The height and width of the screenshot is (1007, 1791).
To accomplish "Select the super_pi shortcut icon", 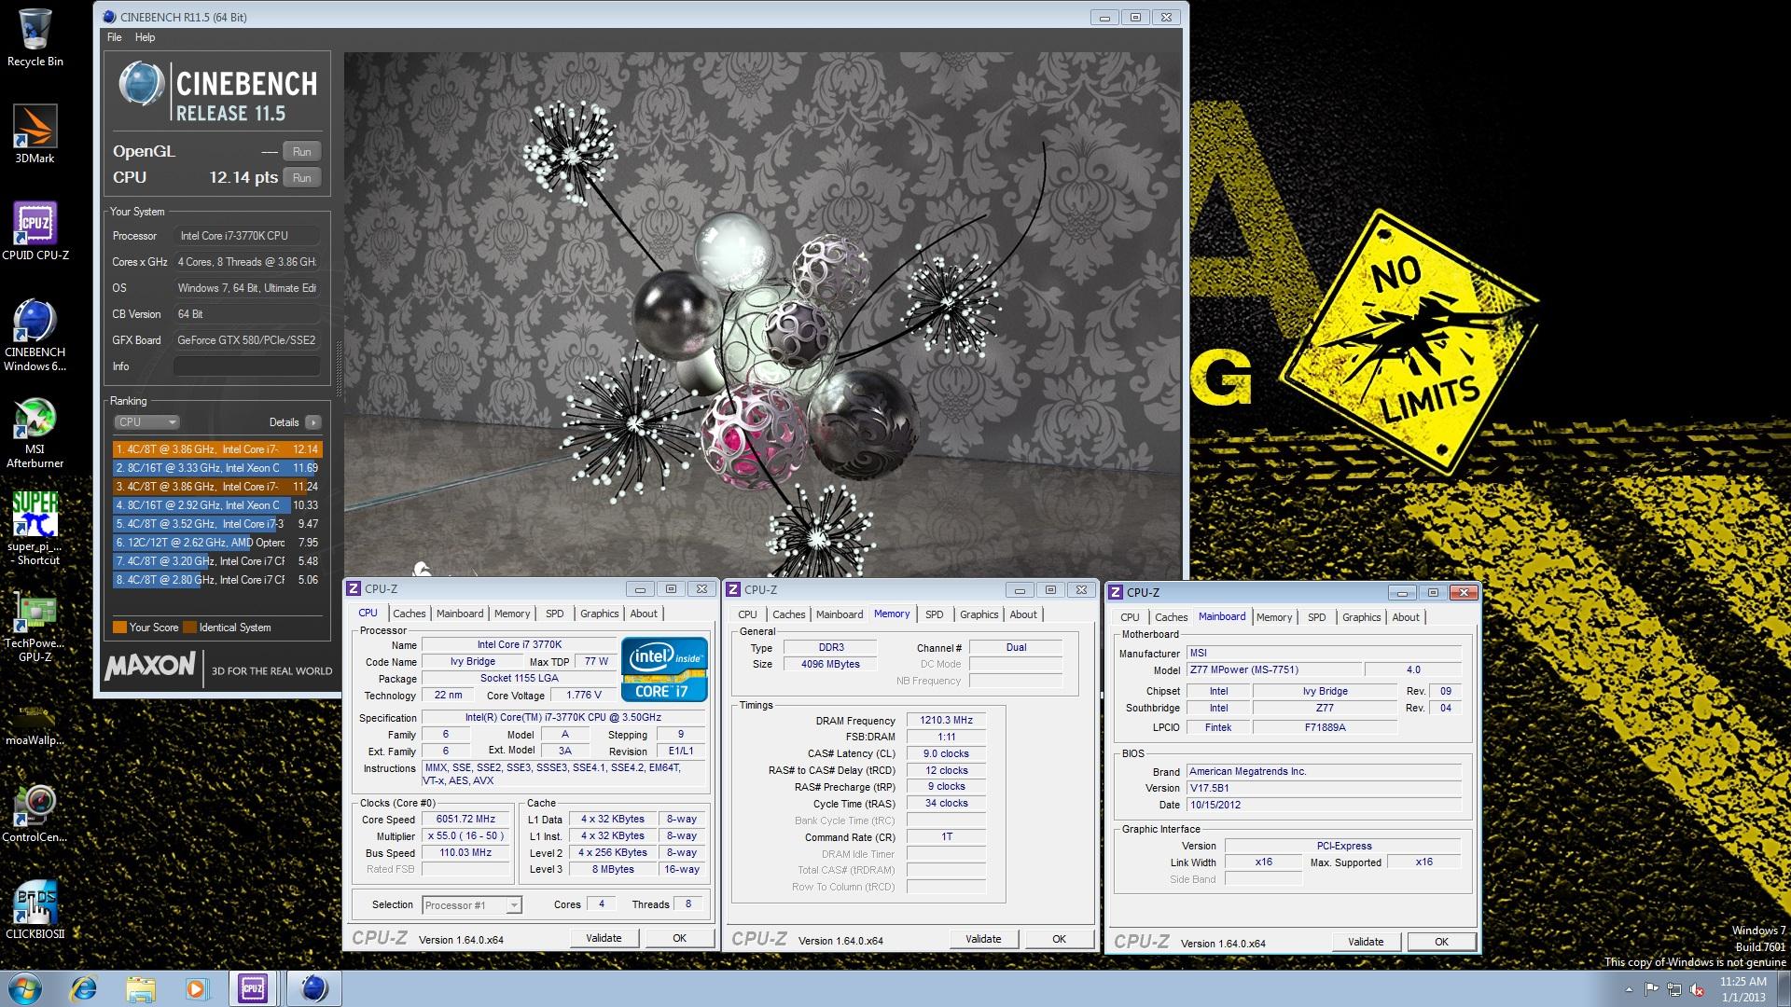I will pyautogui.click(x=35, y=529).
